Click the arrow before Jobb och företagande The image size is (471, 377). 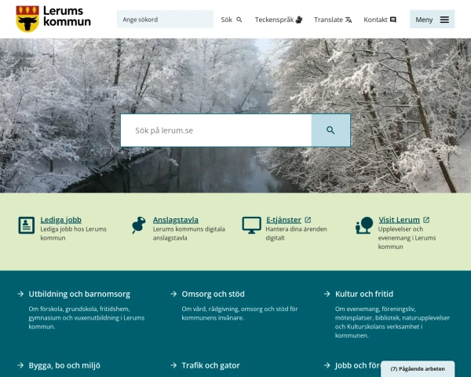coord(327,365)
